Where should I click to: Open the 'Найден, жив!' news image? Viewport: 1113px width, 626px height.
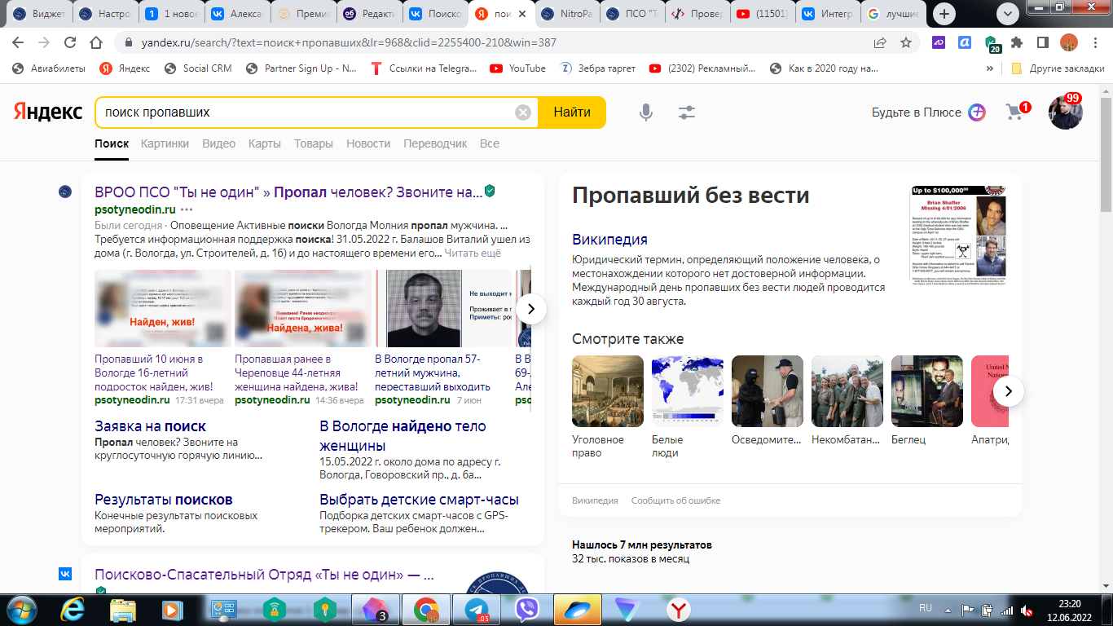point(163,309)
